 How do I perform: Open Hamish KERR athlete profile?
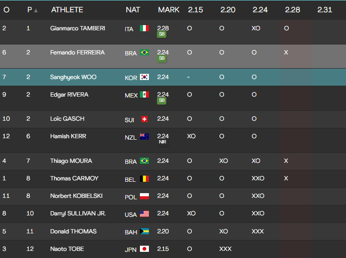(68, 136)
